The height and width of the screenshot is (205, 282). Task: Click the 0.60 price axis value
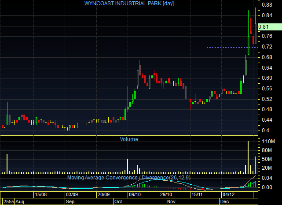(x=267, y=78)
